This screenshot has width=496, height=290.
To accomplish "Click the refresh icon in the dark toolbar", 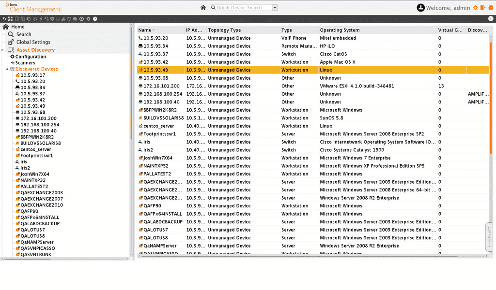I will (4, 19).
